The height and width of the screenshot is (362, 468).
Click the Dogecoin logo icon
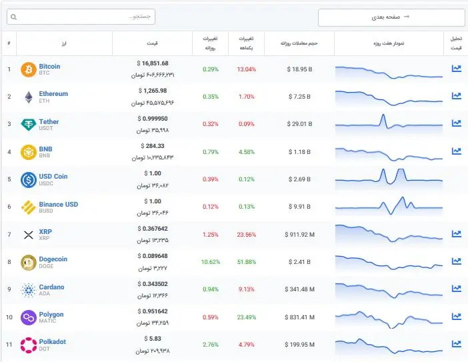click(x=28, y=262)
